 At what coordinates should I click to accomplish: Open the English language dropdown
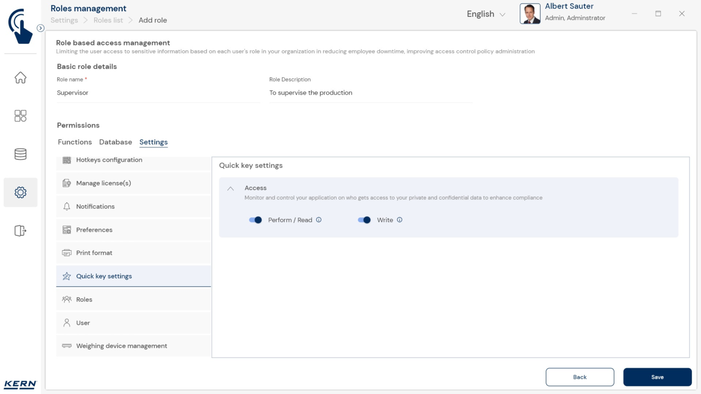point(486,14)
